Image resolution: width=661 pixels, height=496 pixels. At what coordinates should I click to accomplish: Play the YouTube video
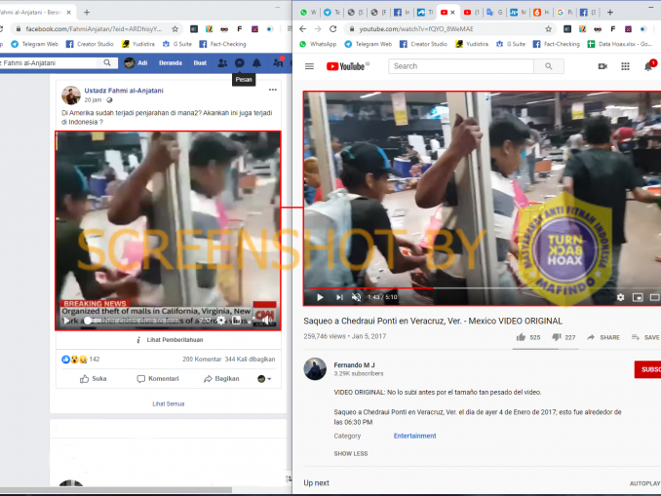(x=320, y=297)
